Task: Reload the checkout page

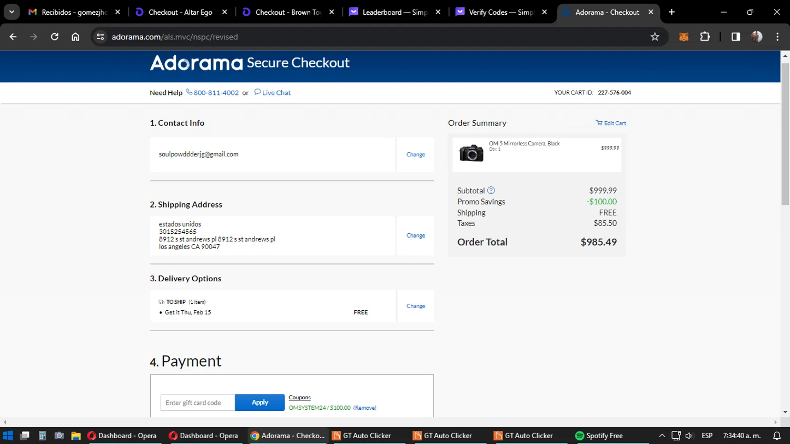Action: 54,36
